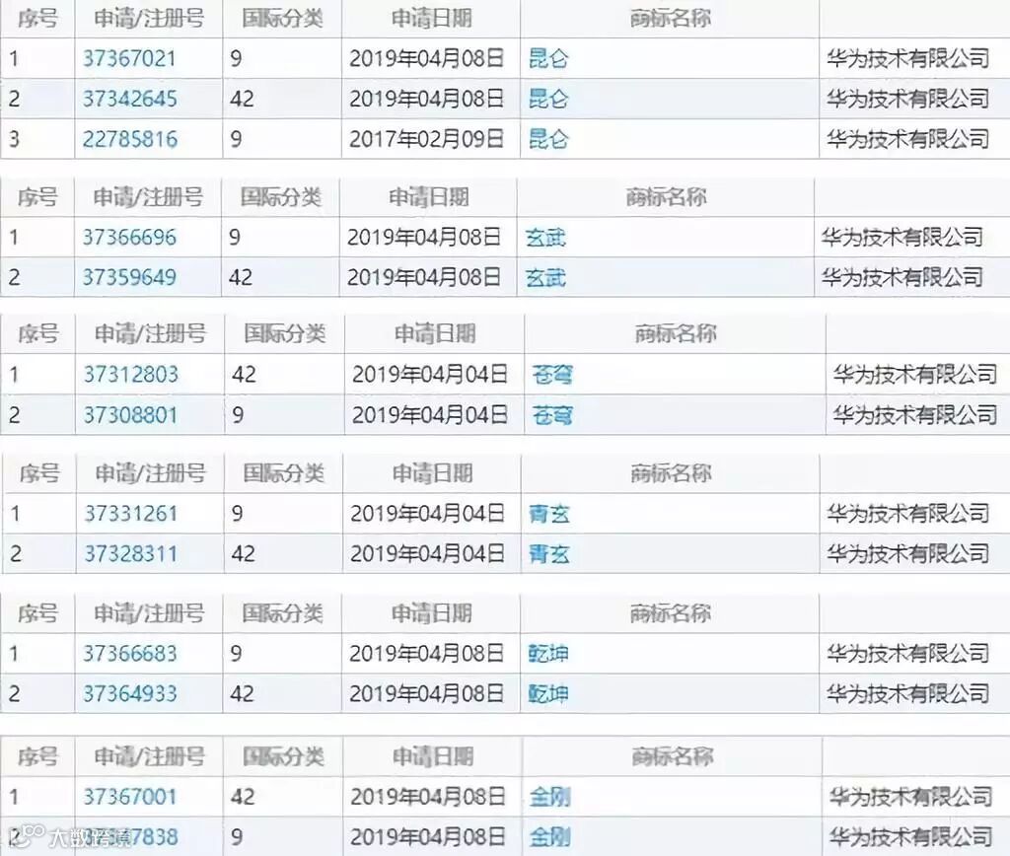Select 华为技术有限公司 in row 37308801
The height and width of the screenshot is (856, 1010).
coord(914,415)
